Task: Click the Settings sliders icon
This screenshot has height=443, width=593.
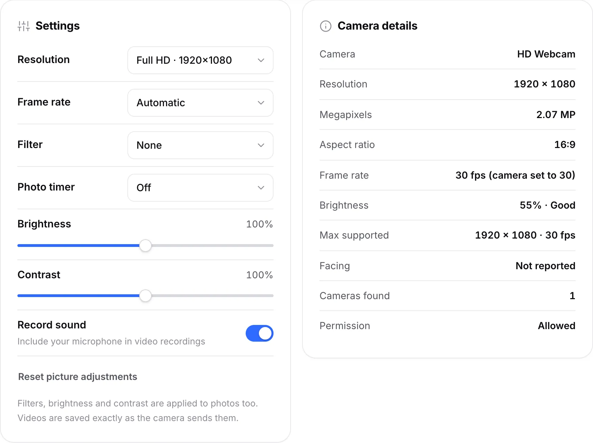Action: point(24,26)
